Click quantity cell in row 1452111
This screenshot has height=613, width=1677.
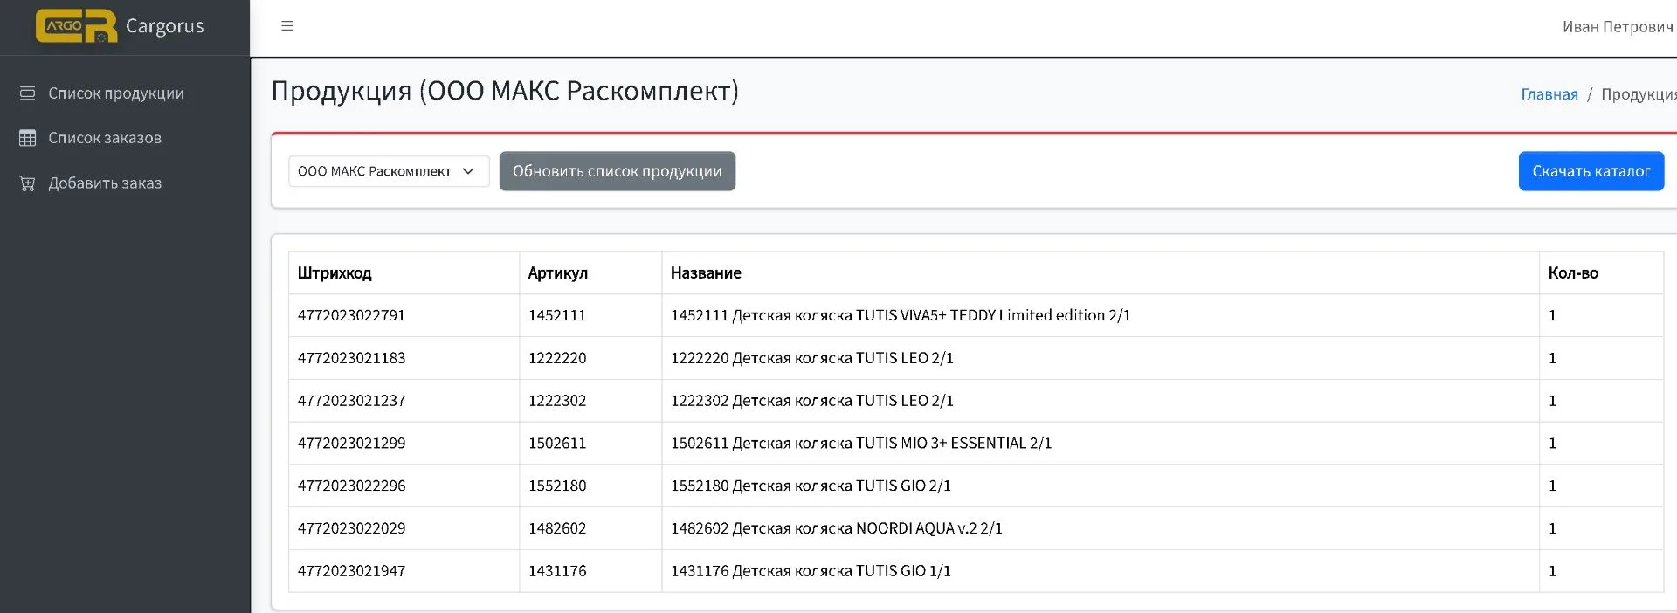(1601, 315)
